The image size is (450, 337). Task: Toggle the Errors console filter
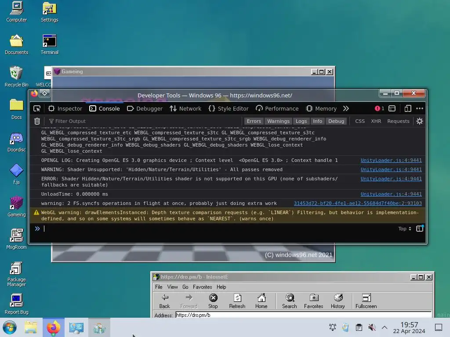(254, 121)
